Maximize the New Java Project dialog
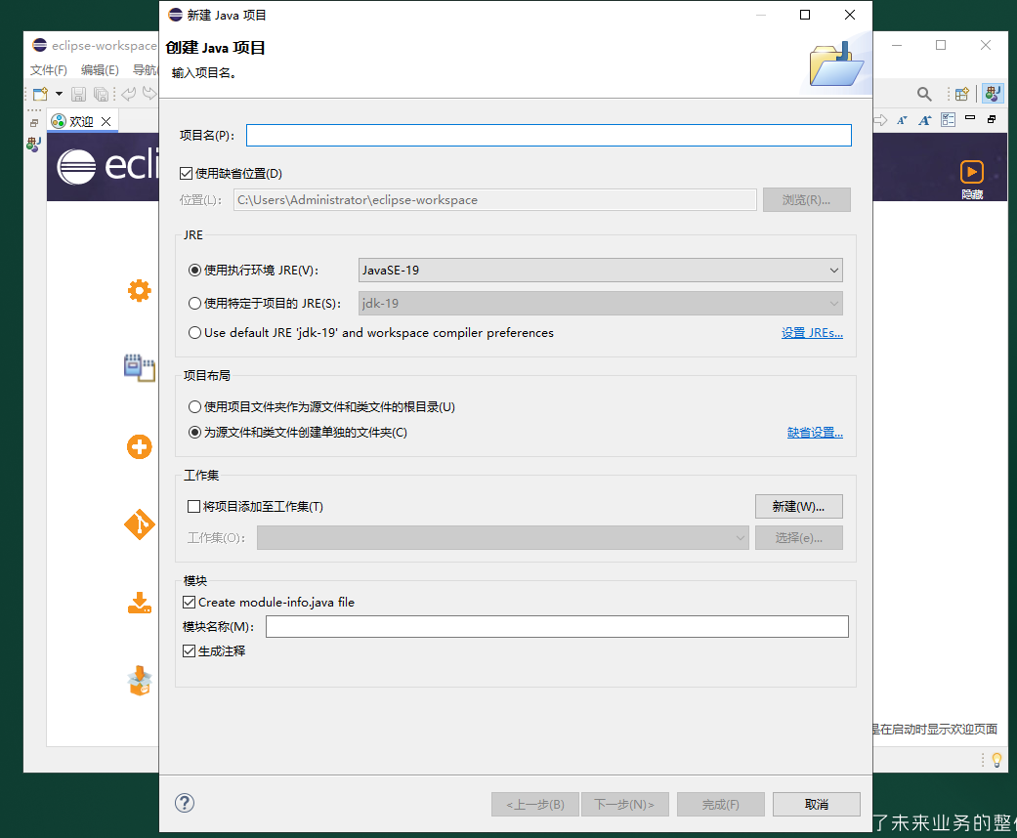Screen dimensions: 1017x838 (x=805, y=15)
